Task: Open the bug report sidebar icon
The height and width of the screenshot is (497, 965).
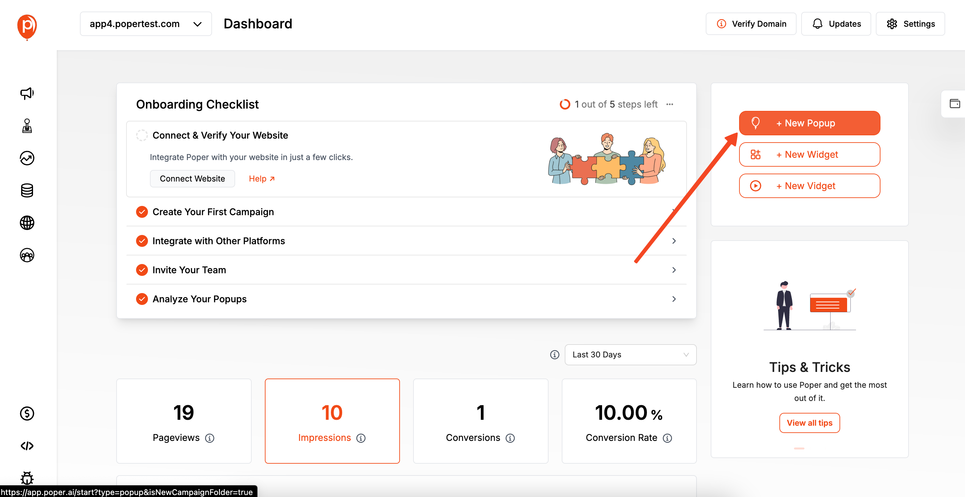Action: click(27, 478)
